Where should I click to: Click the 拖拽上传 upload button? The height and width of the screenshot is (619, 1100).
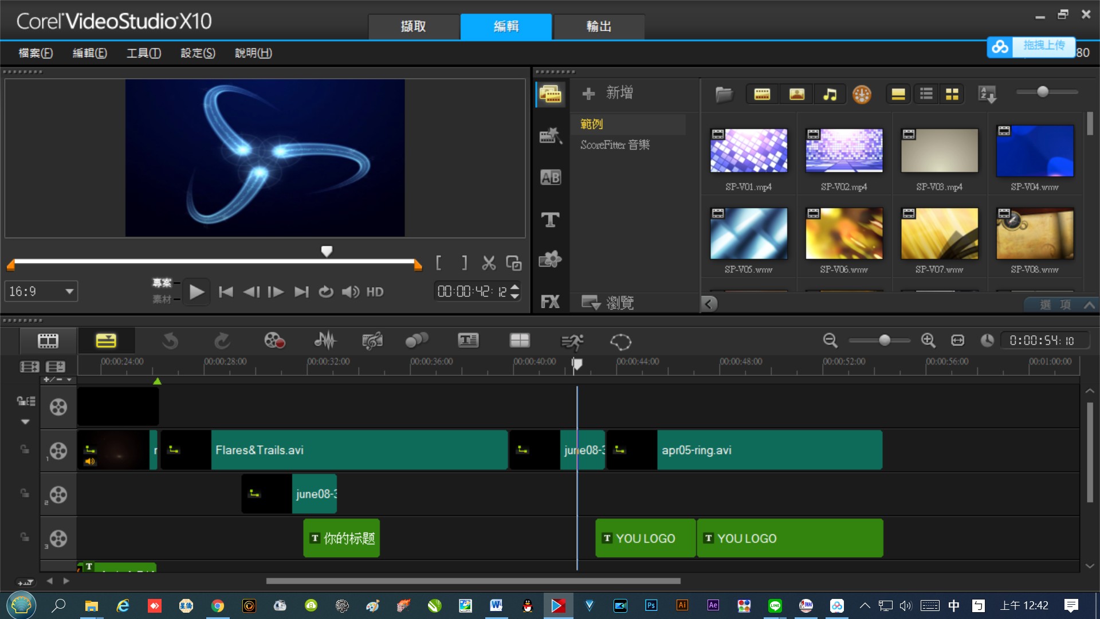coord(1031,46)
